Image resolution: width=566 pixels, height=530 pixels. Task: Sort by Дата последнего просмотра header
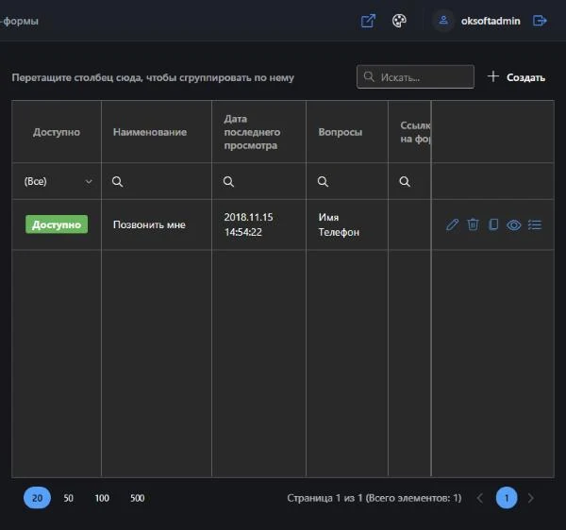tap(258, 132)
